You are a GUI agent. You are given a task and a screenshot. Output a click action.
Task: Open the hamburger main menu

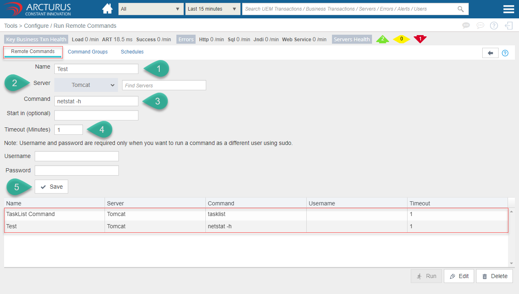click(x=508, y=9)
